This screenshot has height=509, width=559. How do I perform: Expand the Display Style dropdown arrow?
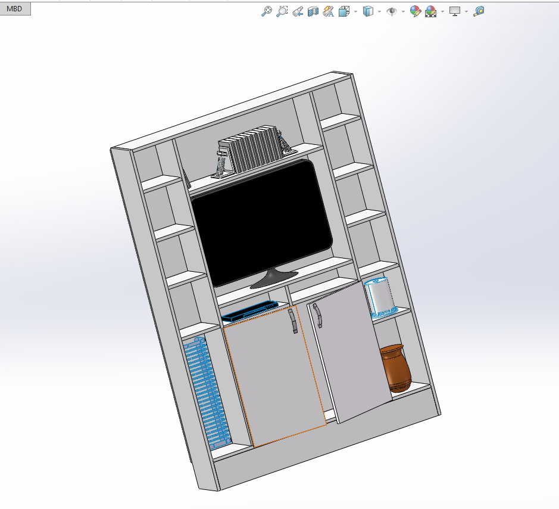[379, 12]
